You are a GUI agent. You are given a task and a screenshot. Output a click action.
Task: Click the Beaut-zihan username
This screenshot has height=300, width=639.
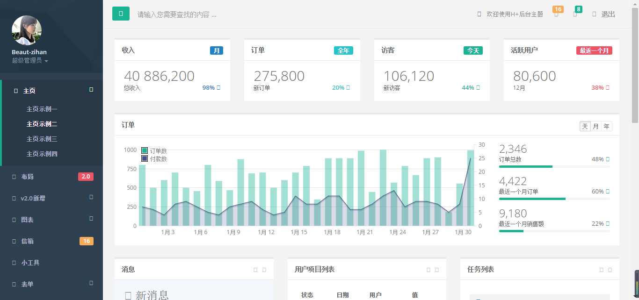coord(29,52)
